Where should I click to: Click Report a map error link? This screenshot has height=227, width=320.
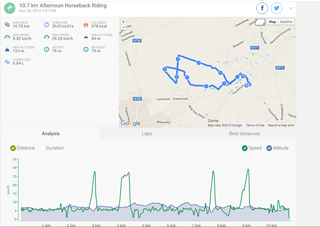click(281, 125)
